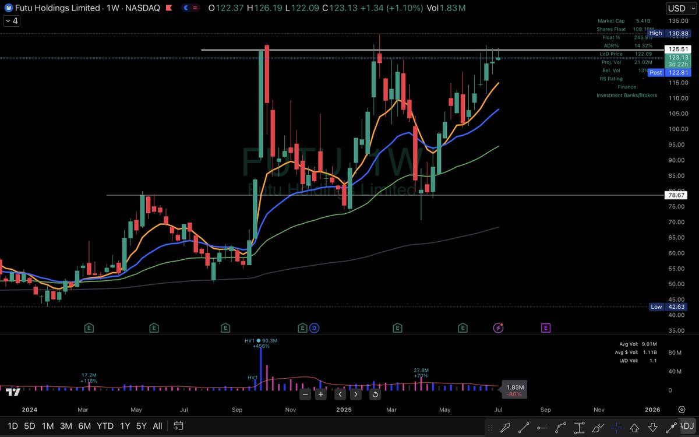This screenshot has width=699, height=437.
Task: Open chart settings gear icon
Action: click(682, 410)
